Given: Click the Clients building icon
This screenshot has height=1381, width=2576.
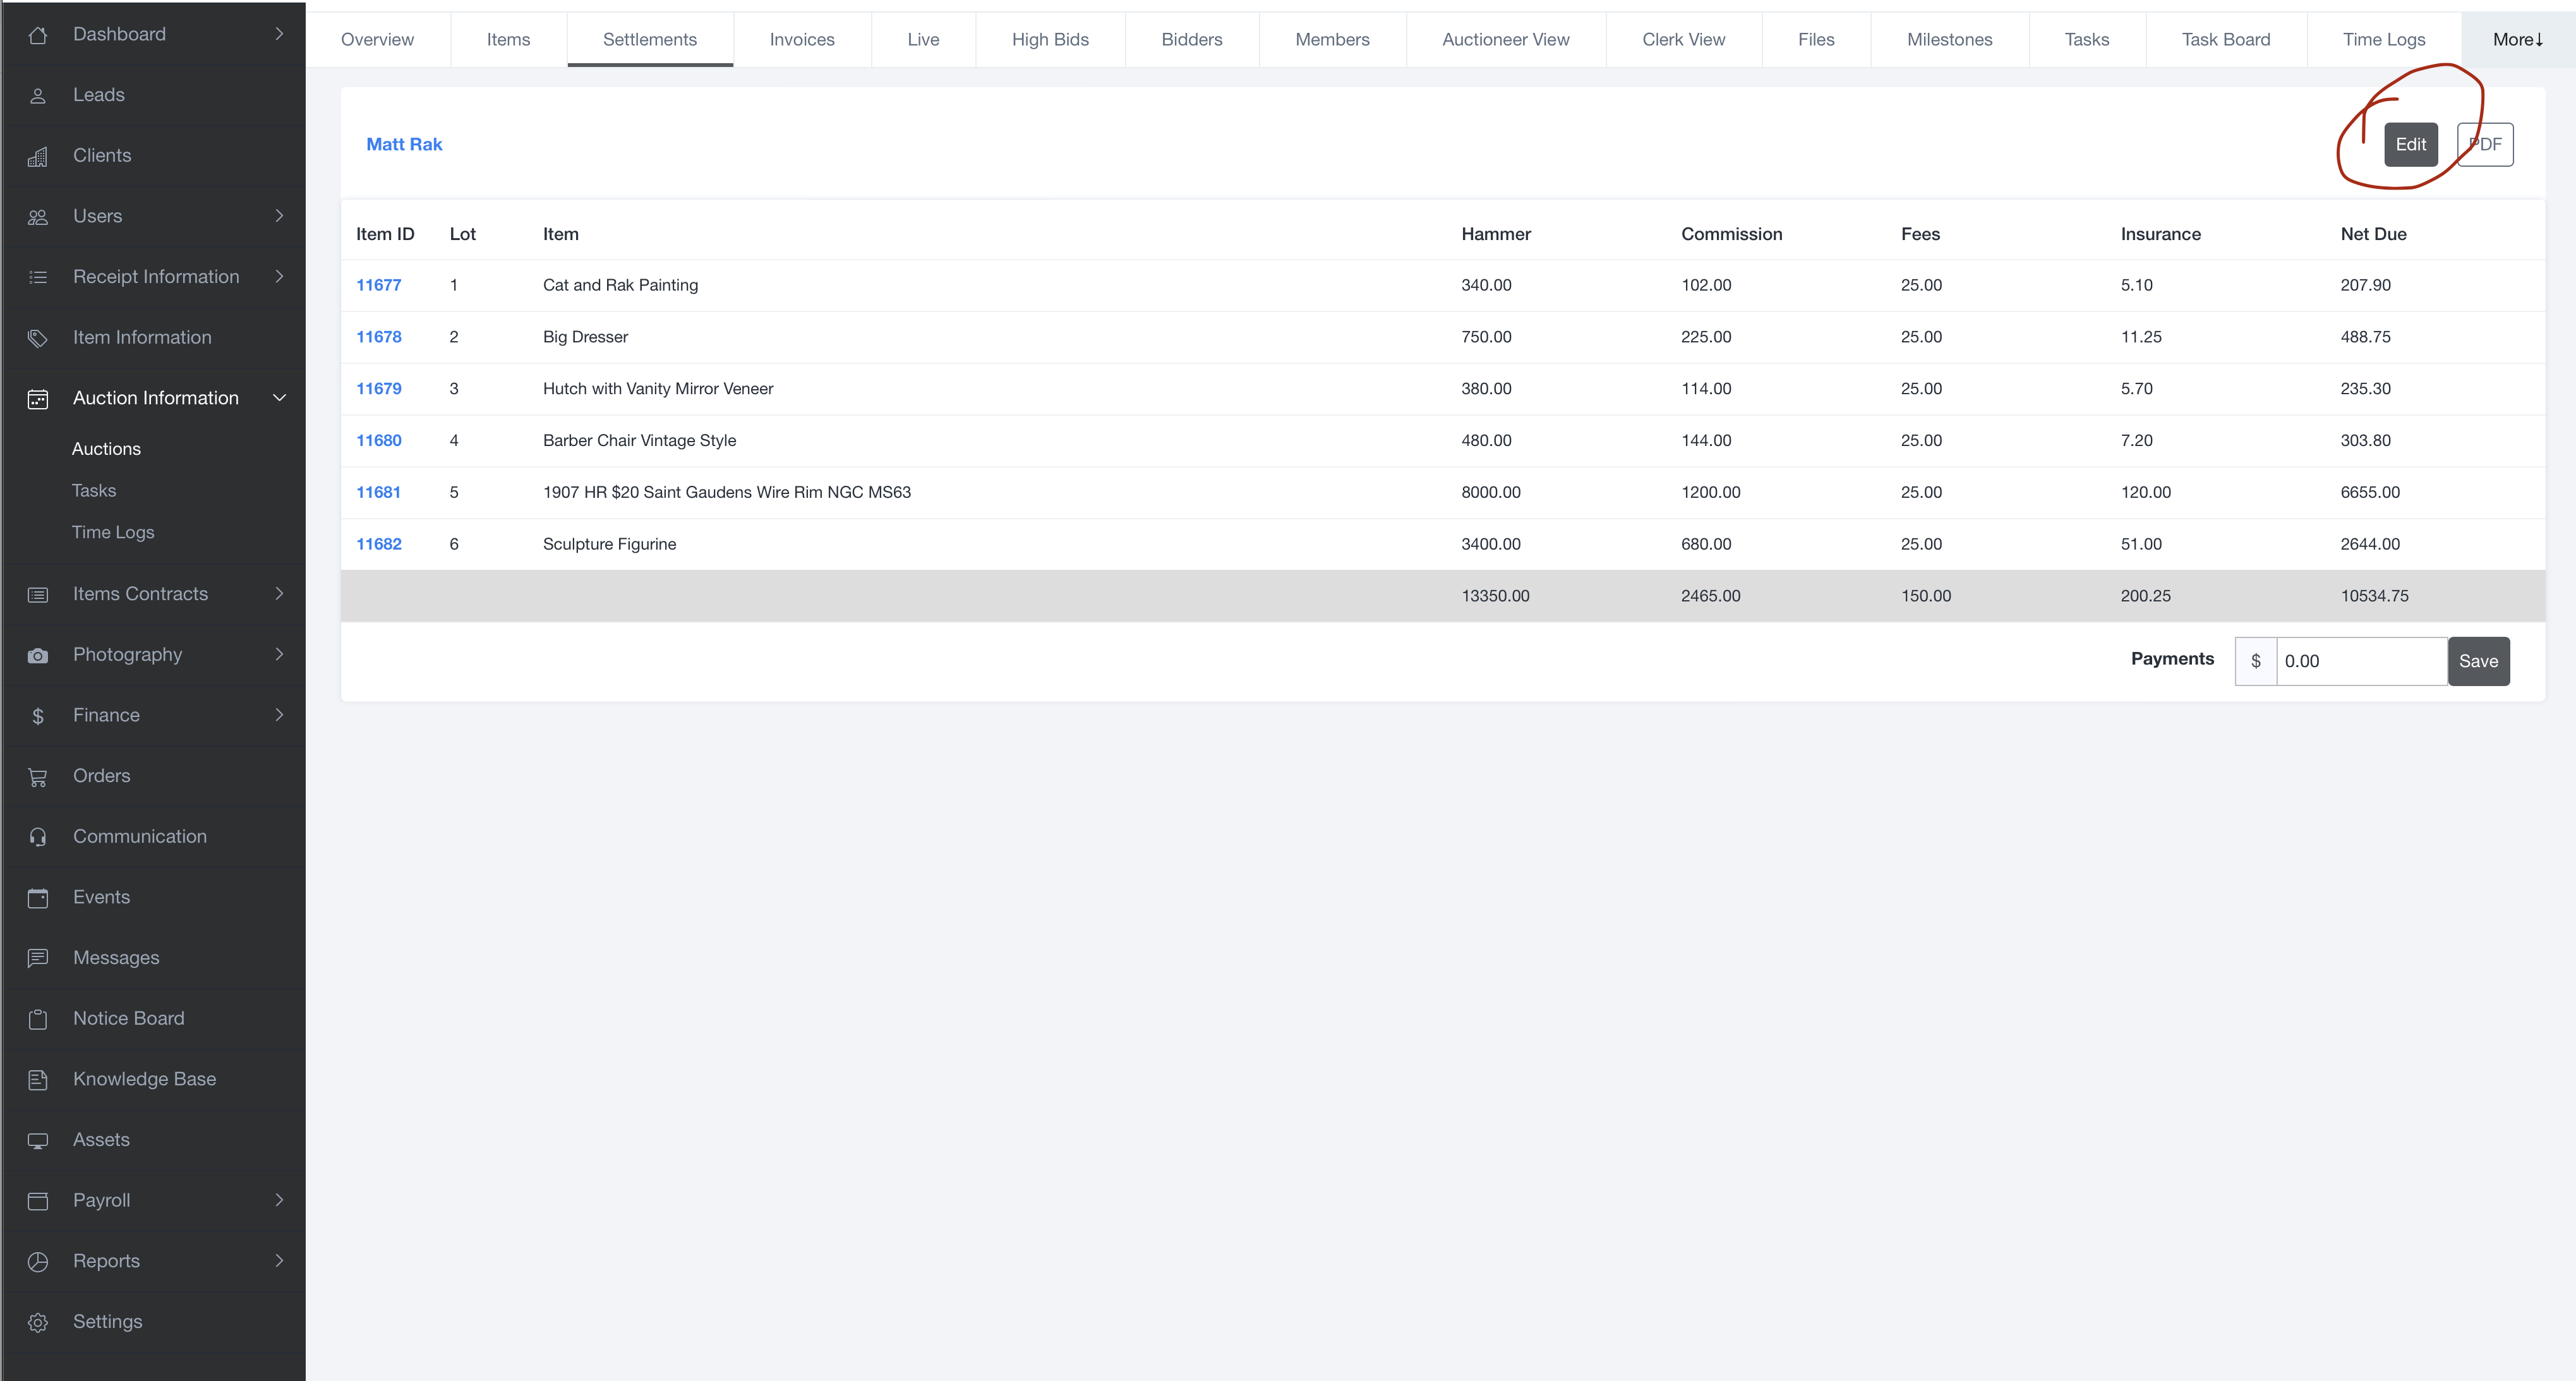Looking at the screenshot, I should (x=38, y=157).
